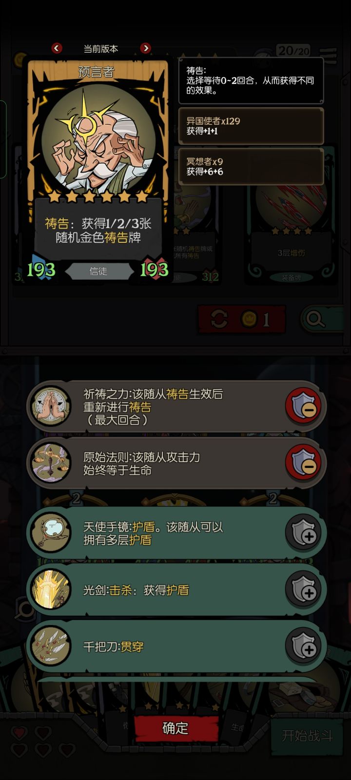Open the 异国使者x129 bonus entry
Image resolution: width=351 pixels, height=780 pixels.
[x=251, y=126]
